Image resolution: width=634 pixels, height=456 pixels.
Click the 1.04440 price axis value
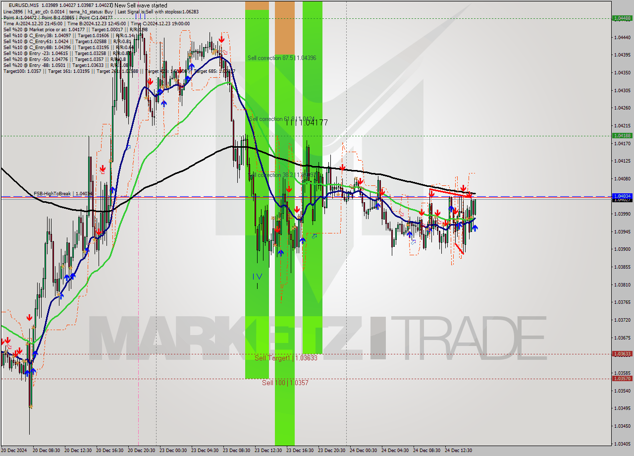tap(622, 37)
